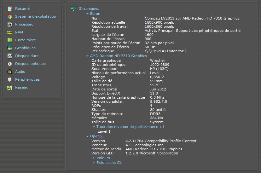The width and height of the screenshot is (261, 173).
Task: Click the Disques optiques disc icon
Action: click(x=10, y=64)
